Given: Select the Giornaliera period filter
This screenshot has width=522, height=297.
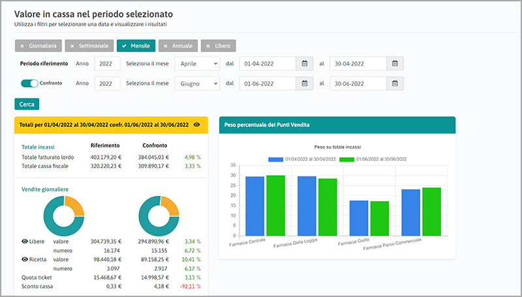Looking at the screenshot, I should pyautogui.click(x=38, y=46).
